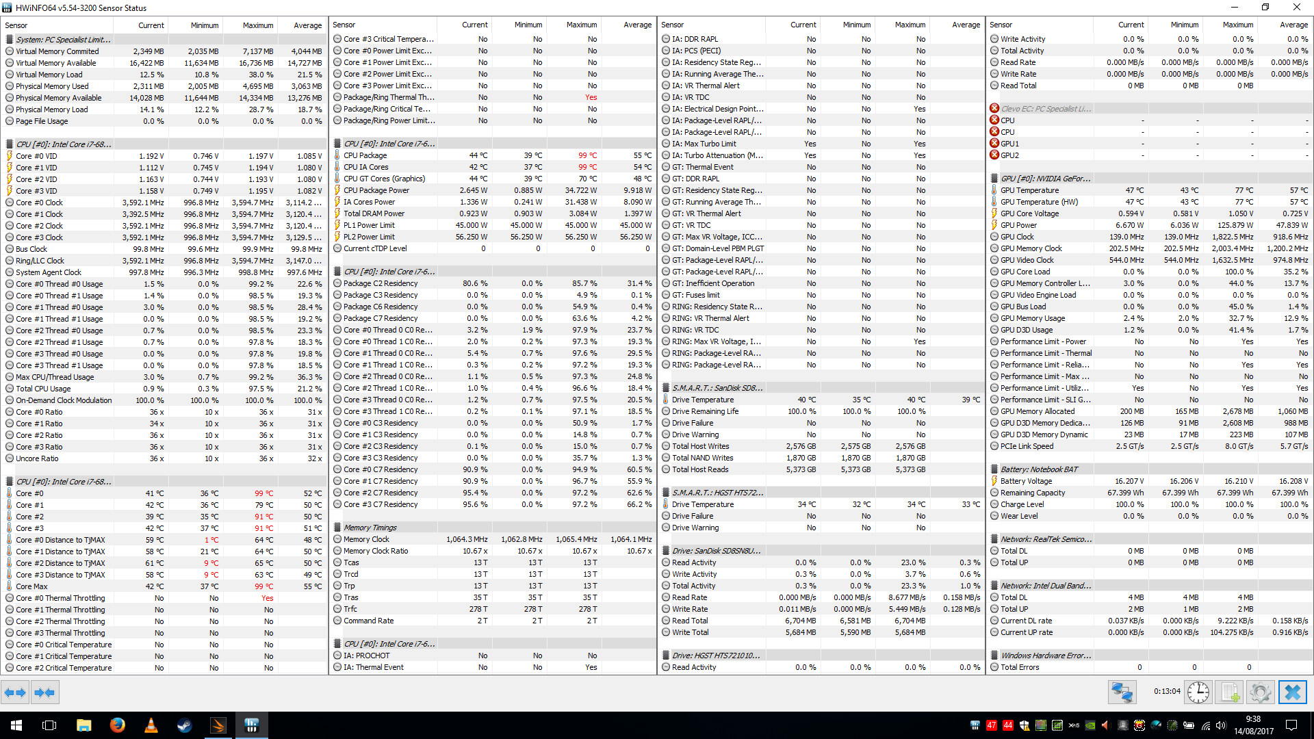Viewport: 1314px width, 739px height.
Task: Open the remote network monitoring computers icon
Action: click(1122, 692)
